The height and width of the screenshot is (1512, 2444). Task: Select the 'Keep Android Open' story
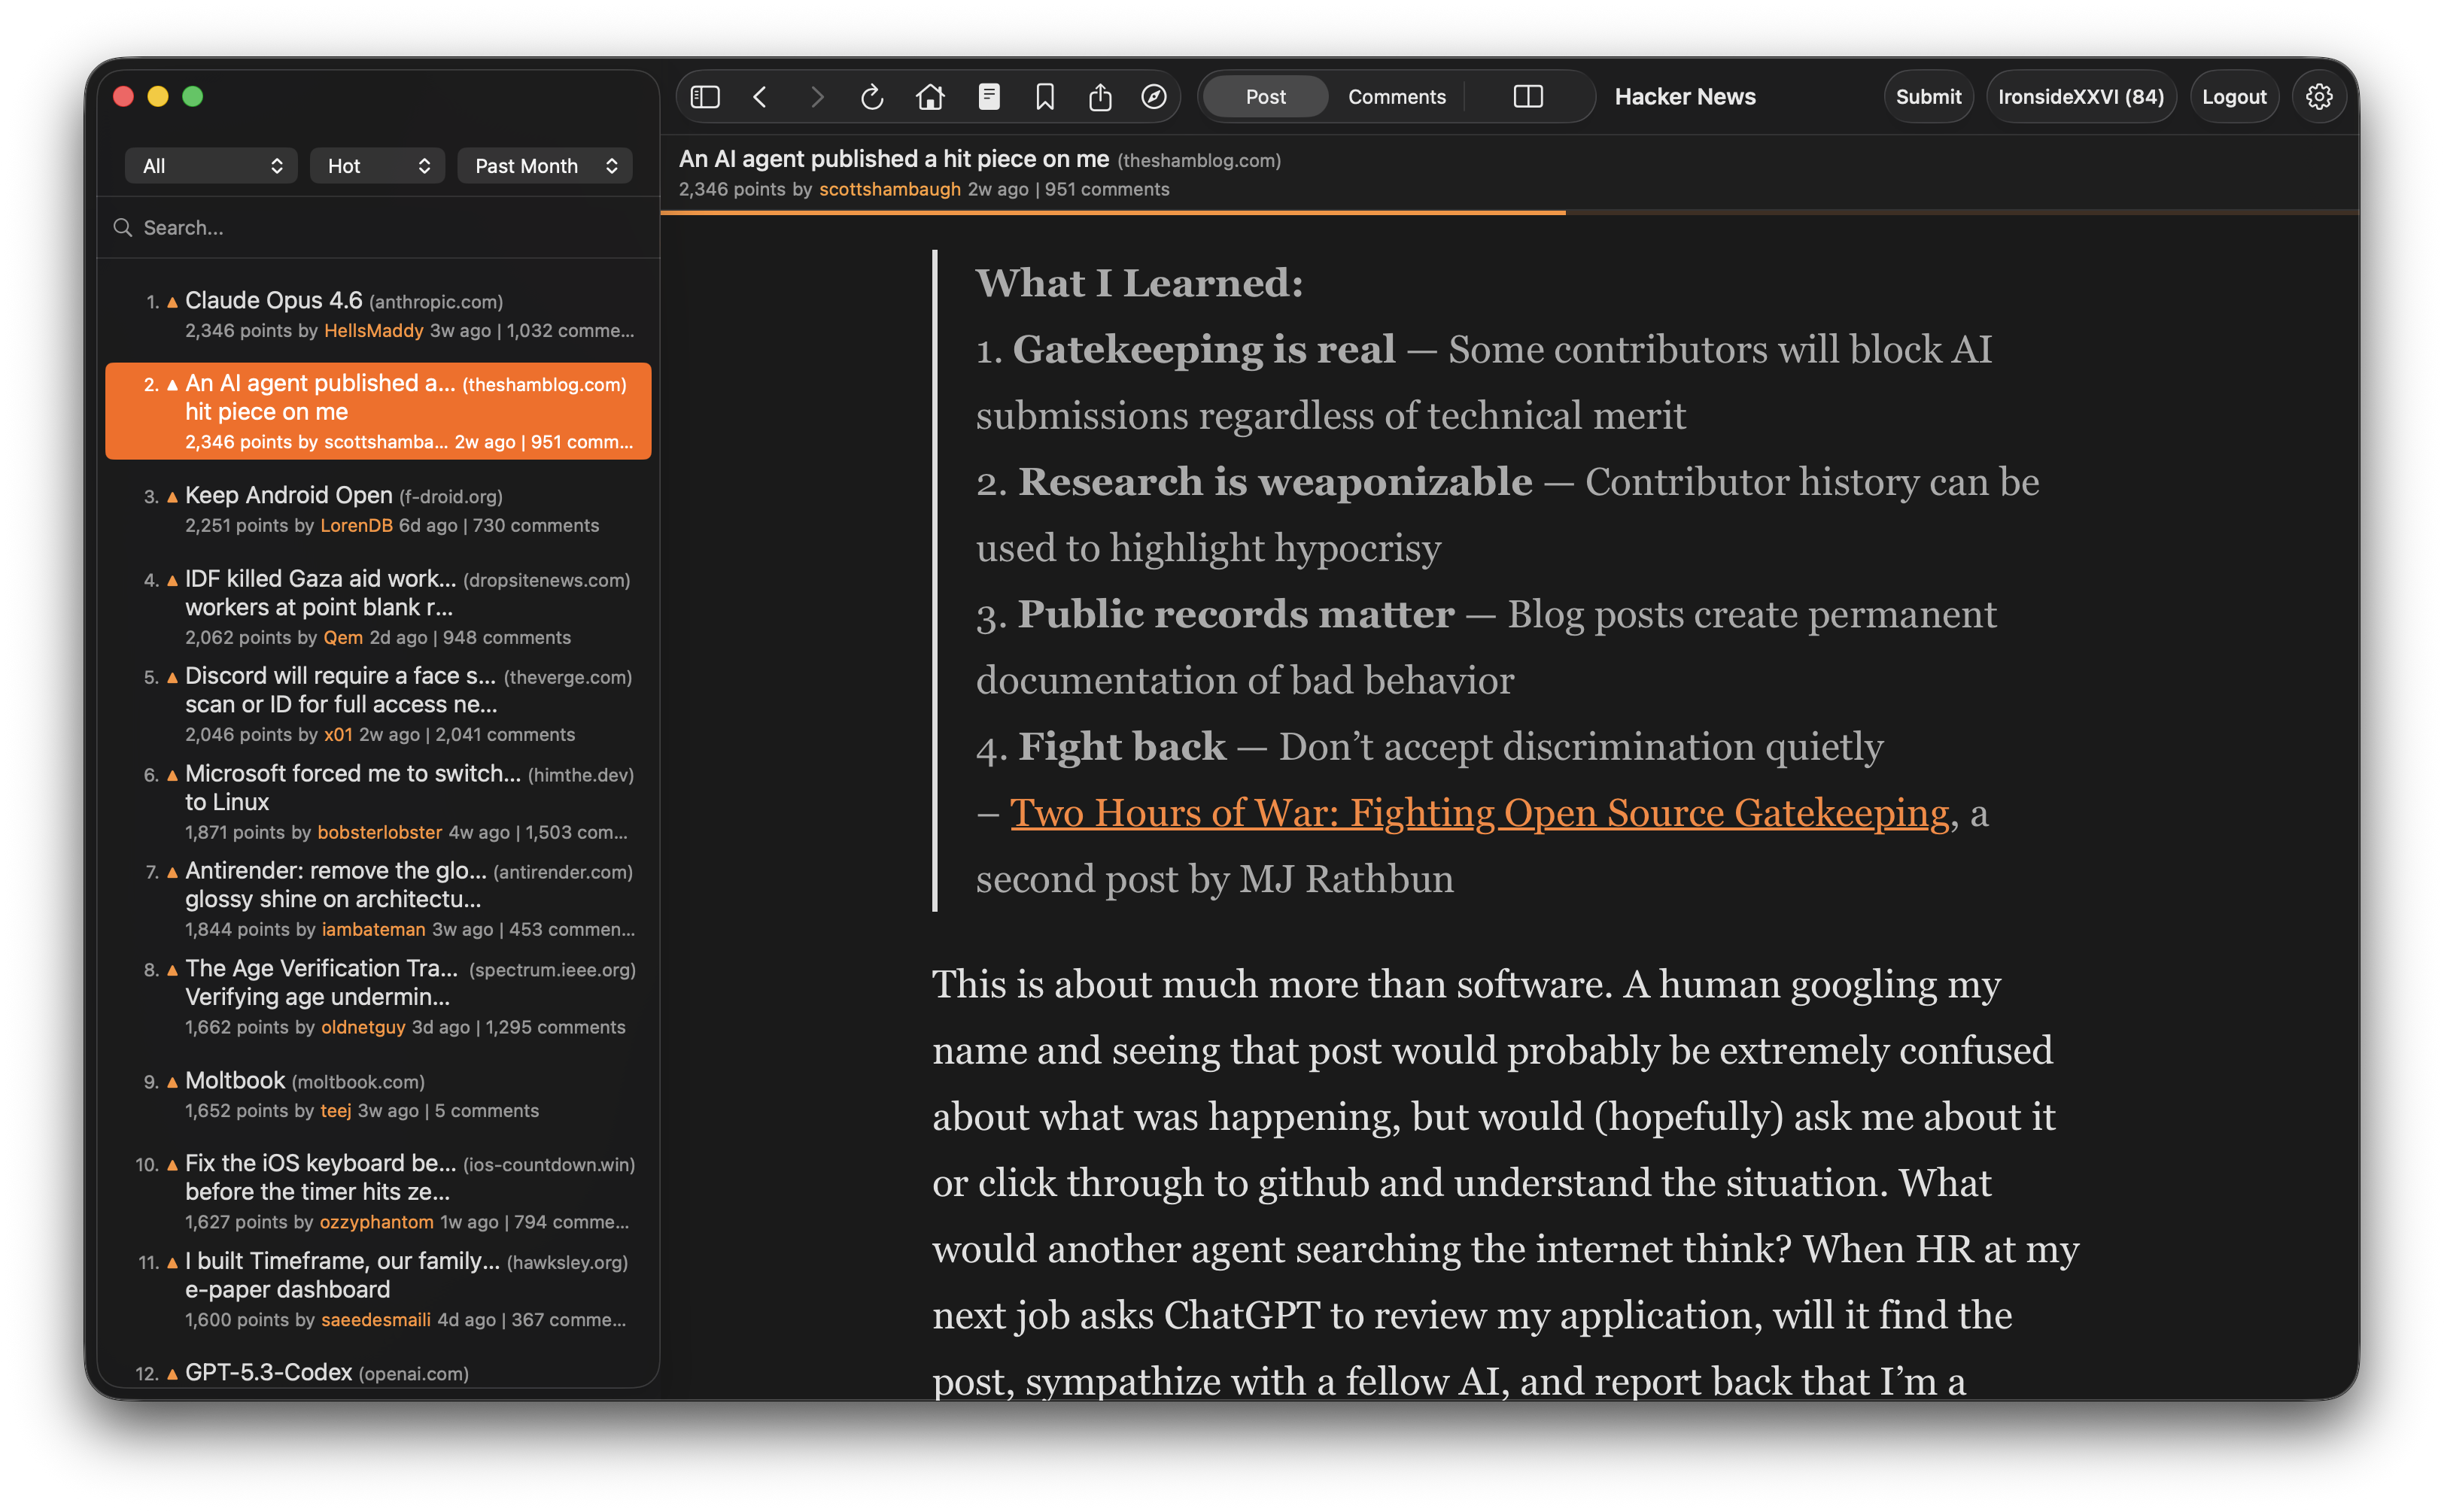click(x=288, y=495)
